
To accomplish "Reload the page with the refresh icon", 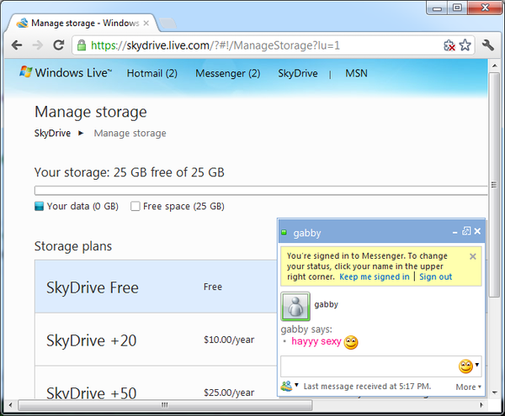I will [x=59, y=45].
